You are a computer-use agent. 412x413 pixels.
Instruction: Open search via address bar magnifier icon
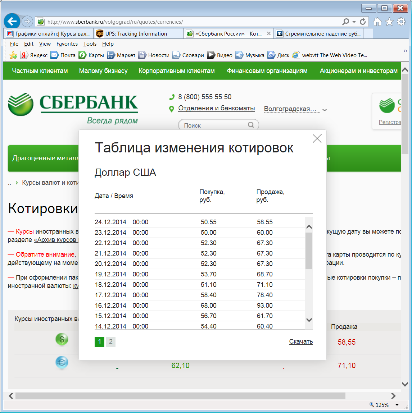coord(345,22)
